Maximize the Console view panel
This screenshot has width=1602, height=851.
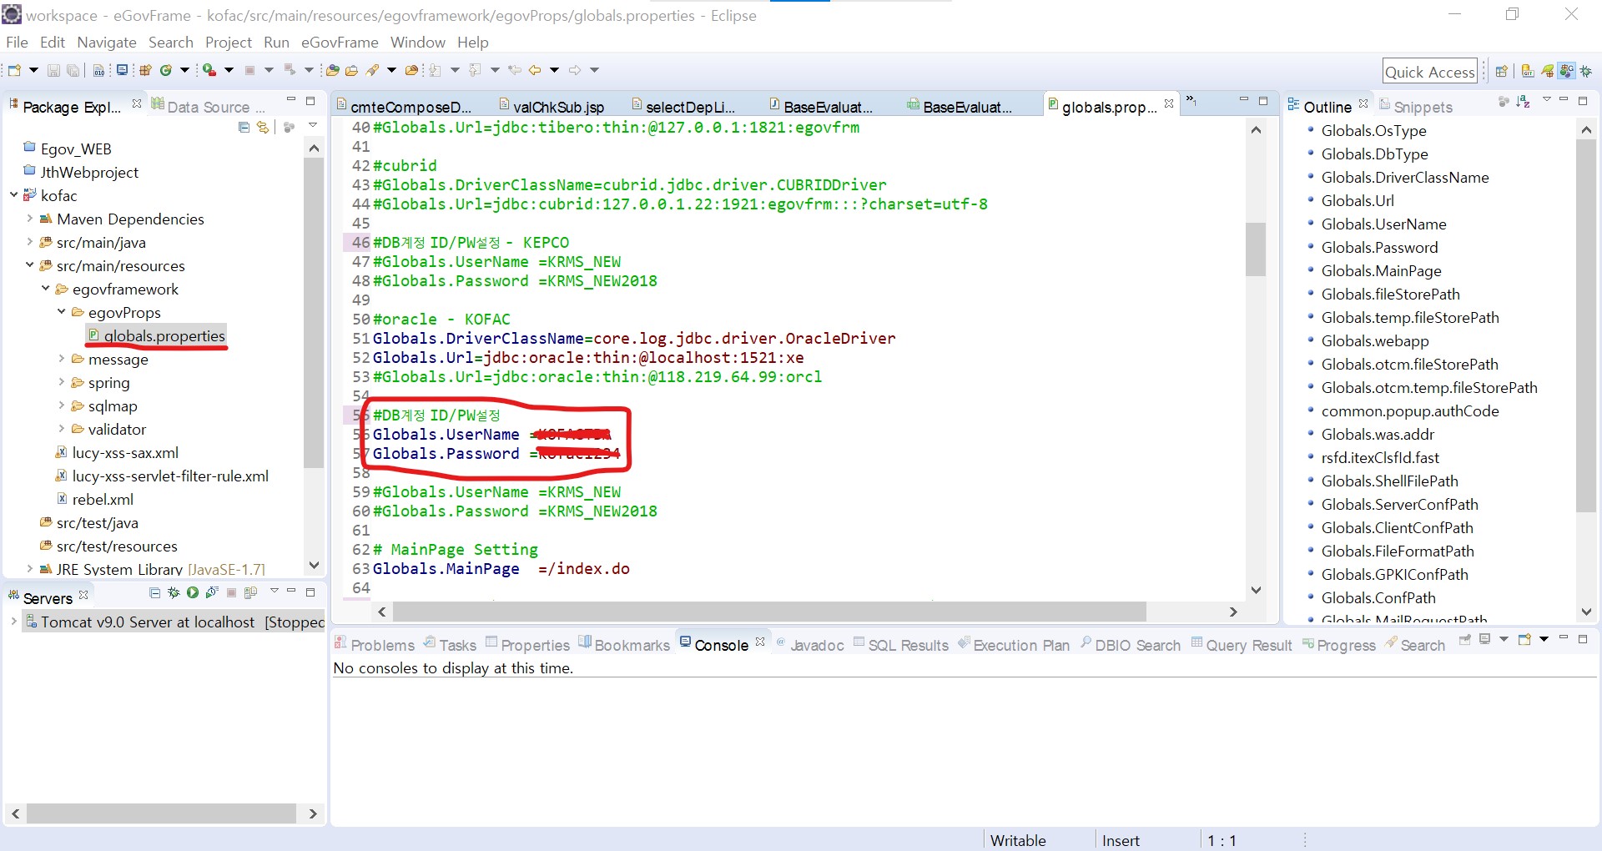click(1583, 639)
